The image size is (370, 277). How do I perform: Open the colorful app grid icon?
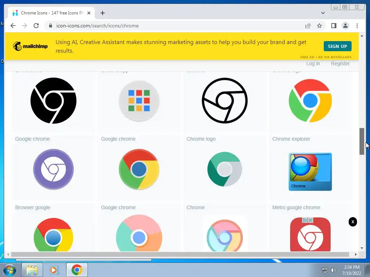click(139, 101)
